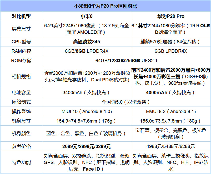Click the 前置2000万 dual camera cell

tap(87, 77)
